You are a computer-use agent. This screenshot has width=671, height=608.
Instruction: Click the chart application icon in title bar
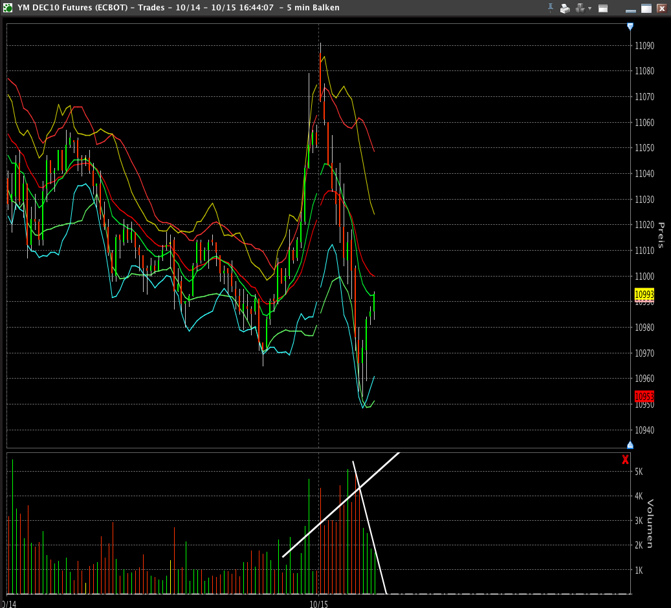coord(8,8)
